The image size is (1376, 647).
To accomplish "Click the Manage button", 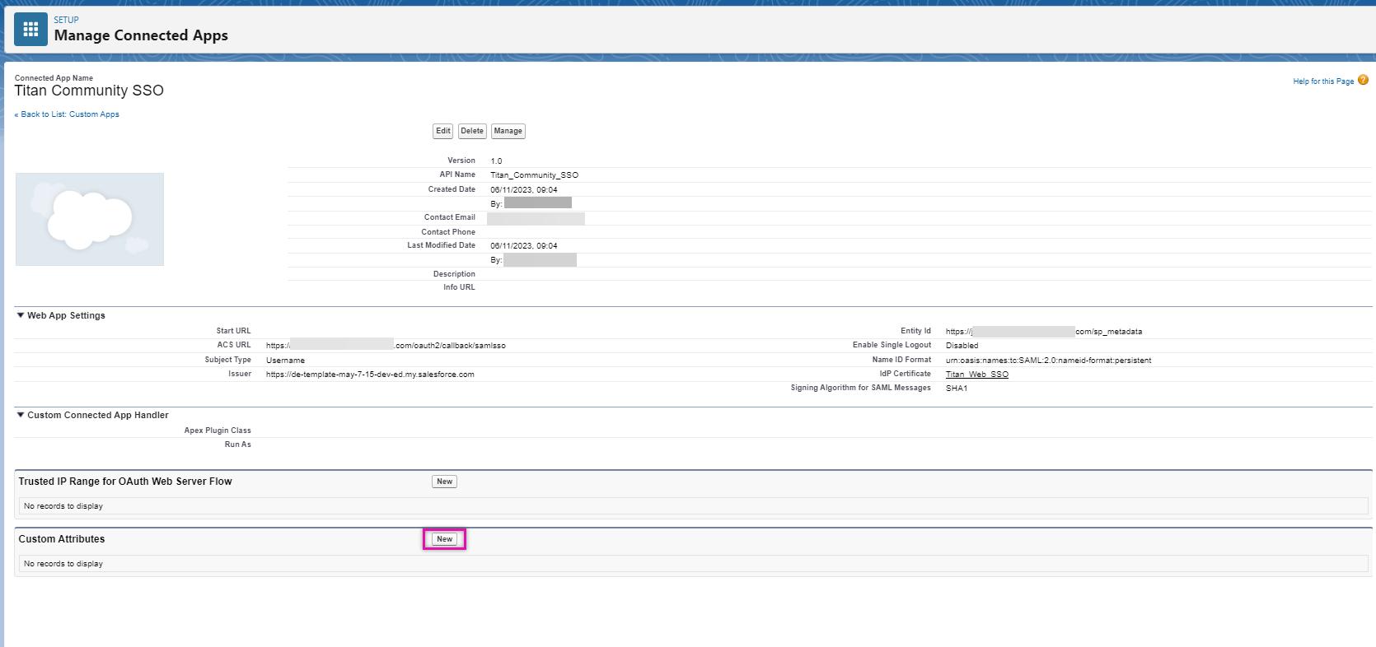I will tap(508, 131).
